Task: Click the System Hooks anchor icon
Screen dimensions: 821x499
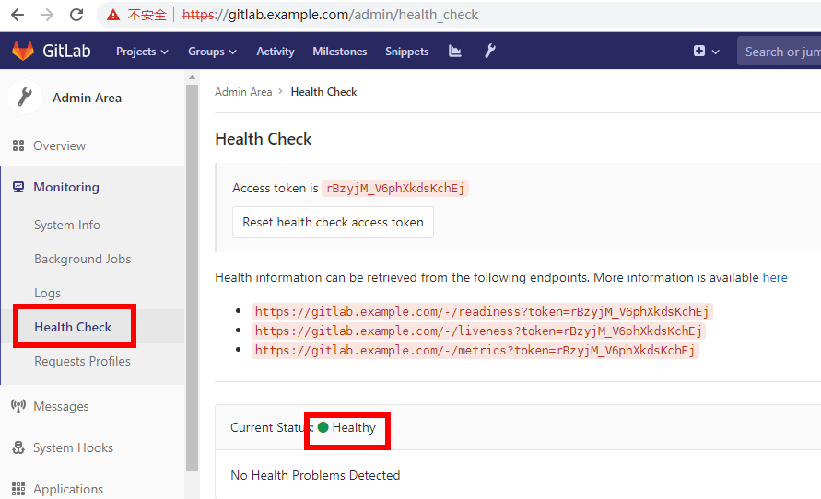Action: coord(18,447)
